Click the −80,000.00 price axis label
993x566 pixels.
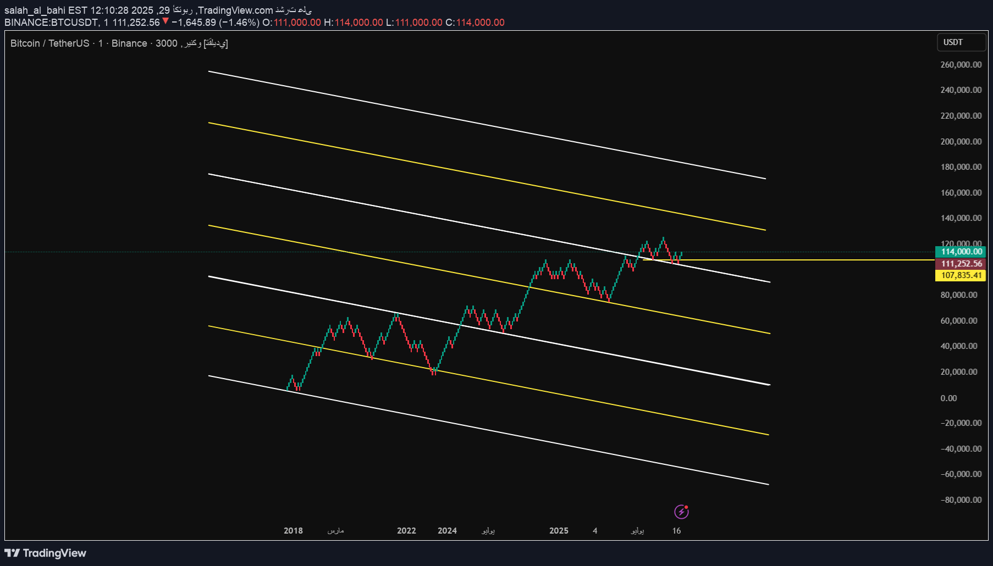[x=961, y=500]
